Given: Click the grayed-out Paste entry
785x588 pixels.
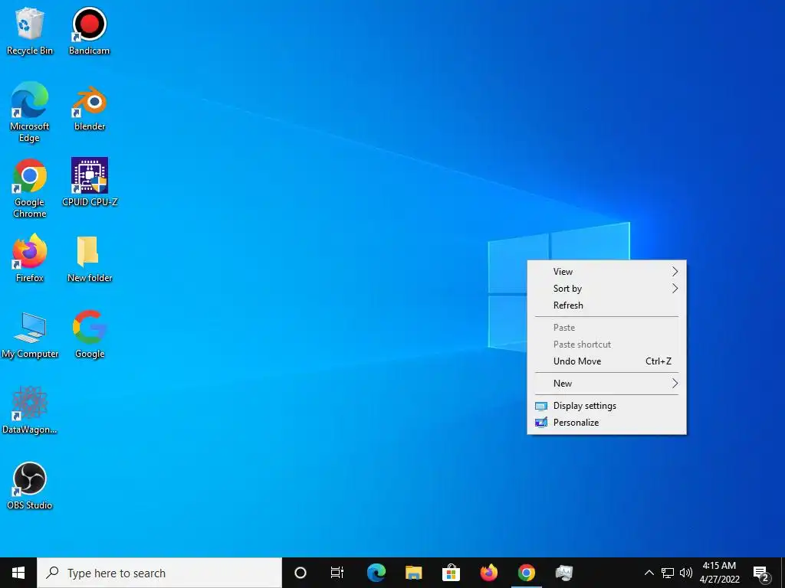Looking at the screenshot, I should [607, 328].
